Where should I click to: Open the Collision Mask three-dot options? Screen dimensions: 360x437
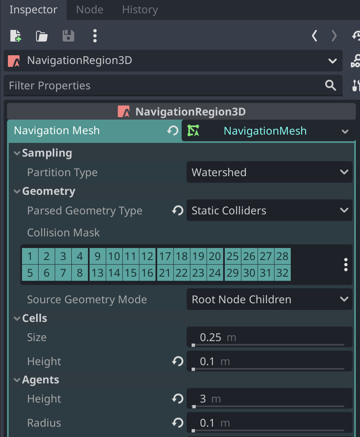[x=345, y=265]
